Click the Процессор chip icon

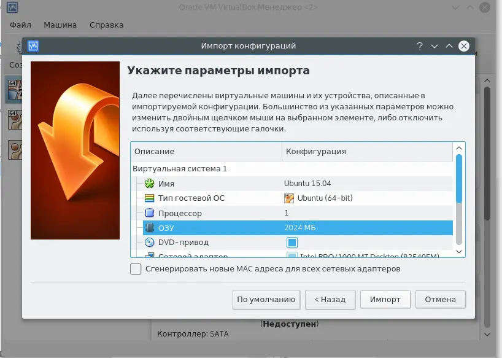click(150, 213)
